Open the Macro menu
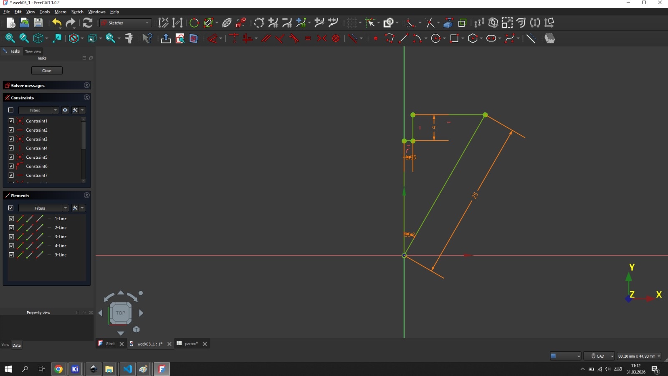This screenshot has height=376, width=668. click(x=61, y=12)
